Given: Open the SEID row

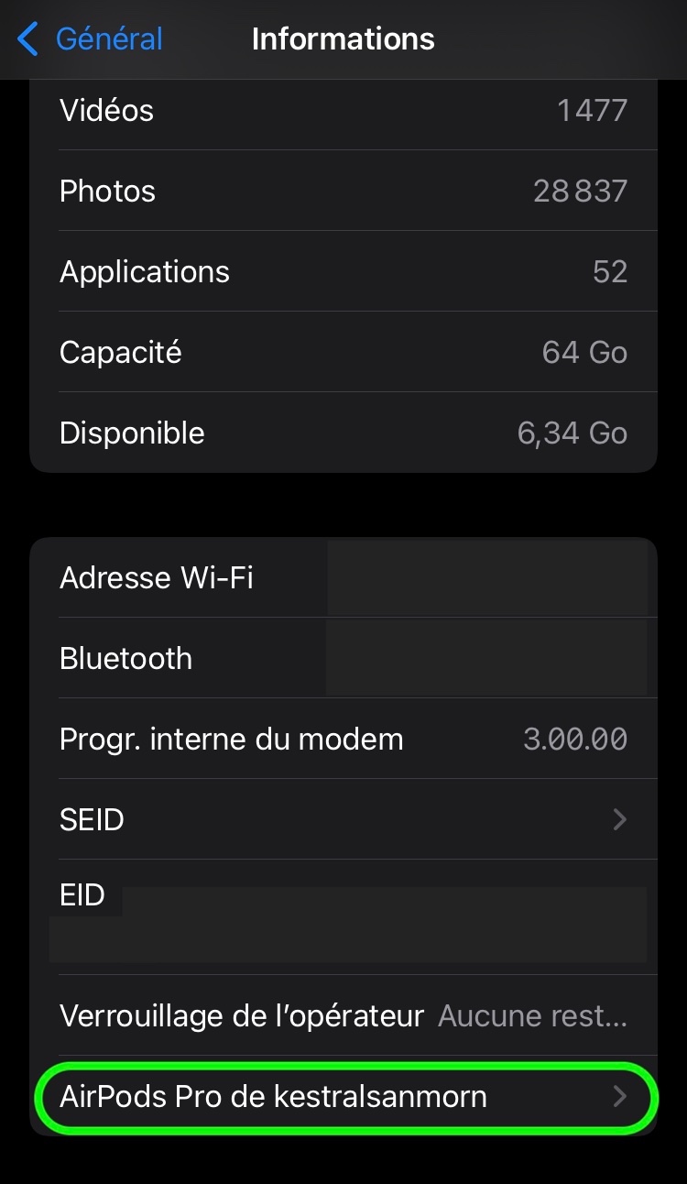Looking at the screenshot, I should [343, 819].
